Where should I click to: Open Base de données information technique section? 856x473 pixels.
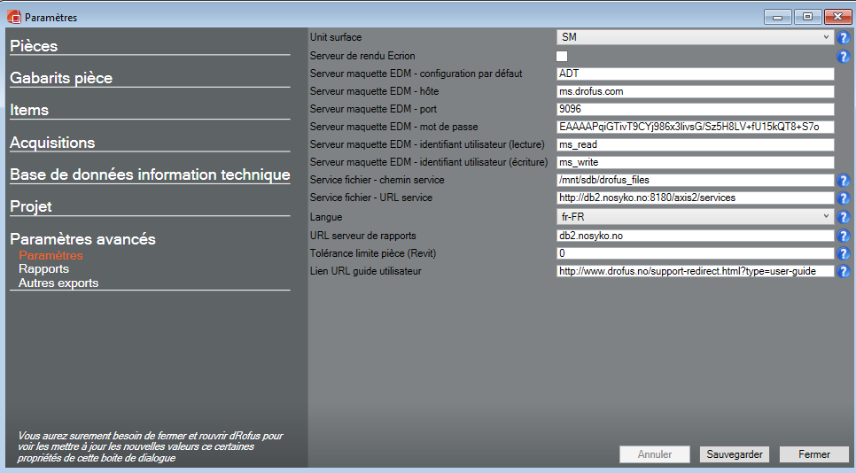(x=150, y=174)
